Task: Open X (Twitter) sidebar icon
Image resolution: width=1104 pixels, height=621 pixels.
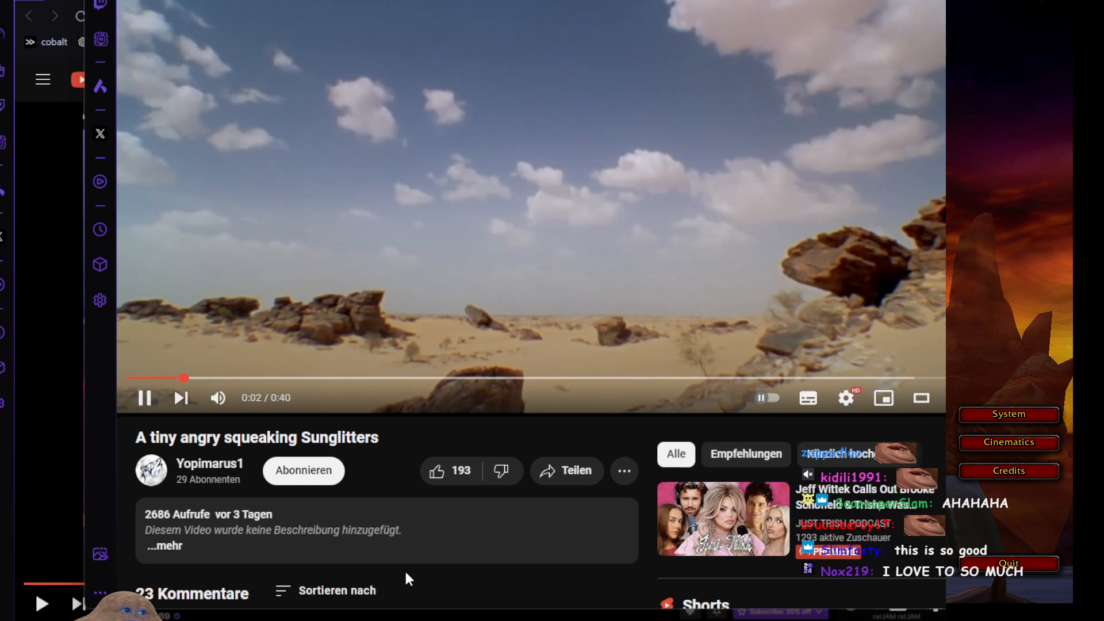Action: pyautogui.click(x=100, y=134)
